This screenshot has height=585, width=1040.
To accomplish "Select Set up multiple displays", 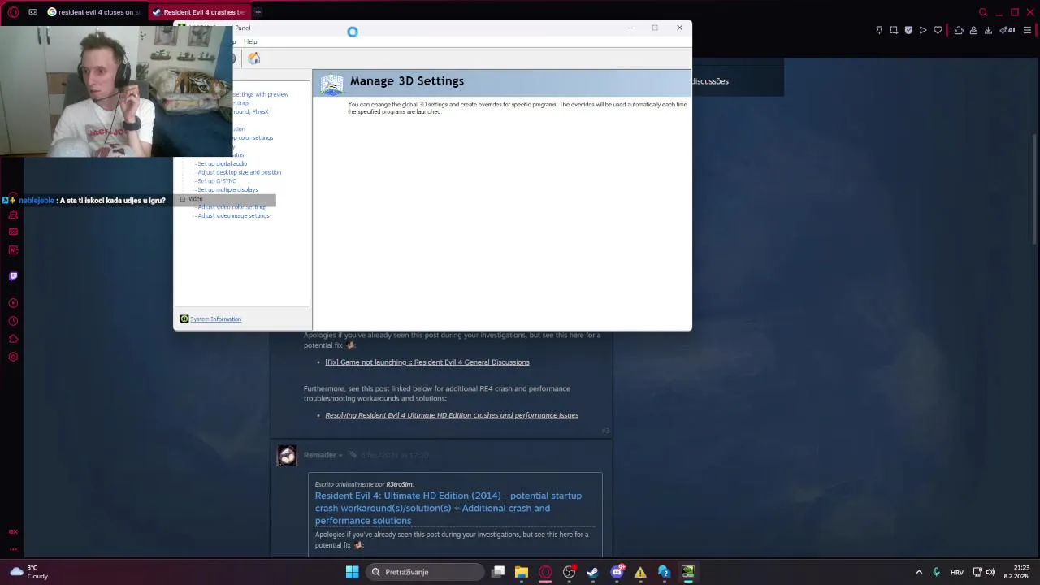I will pos(227,190).
